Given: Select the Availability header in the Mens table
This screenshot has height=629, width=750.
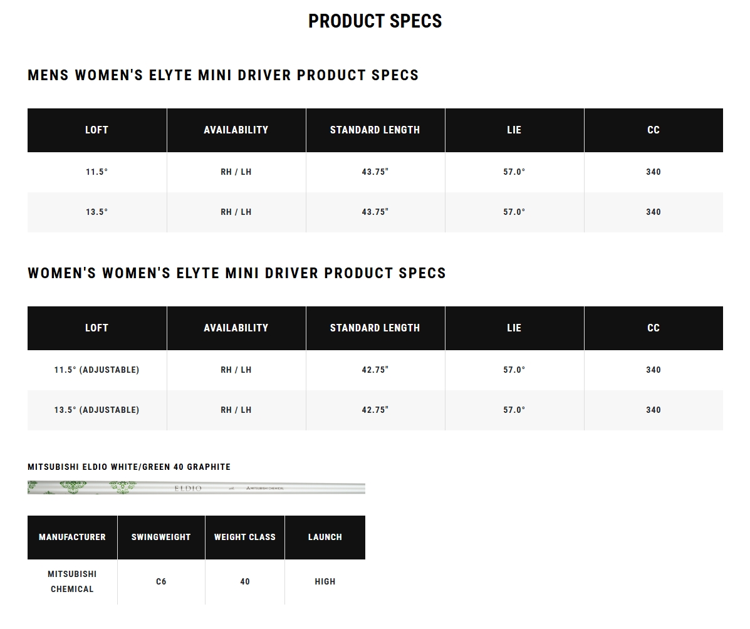Looking at the screenshot, I should [236, 130].
